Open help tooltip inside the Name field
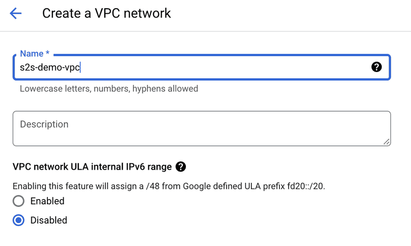411x246 pixels. coord(376,67)
